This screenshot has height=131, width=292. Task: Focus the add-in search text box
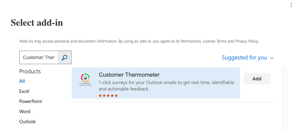click(x=39, y=57)
